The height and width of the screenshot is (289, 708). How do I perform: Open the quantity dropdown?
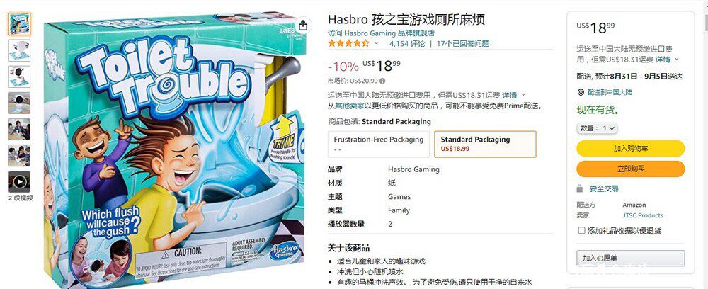point(596,128)
